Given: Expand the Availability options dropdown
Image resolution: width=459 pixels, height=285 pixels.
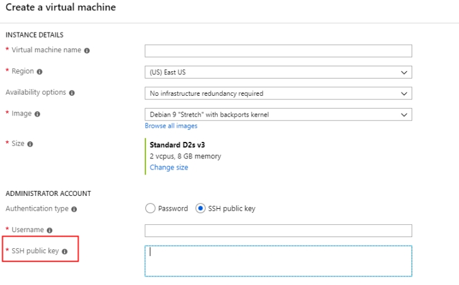Looking at the screenshot, I should tap(278, 93).
